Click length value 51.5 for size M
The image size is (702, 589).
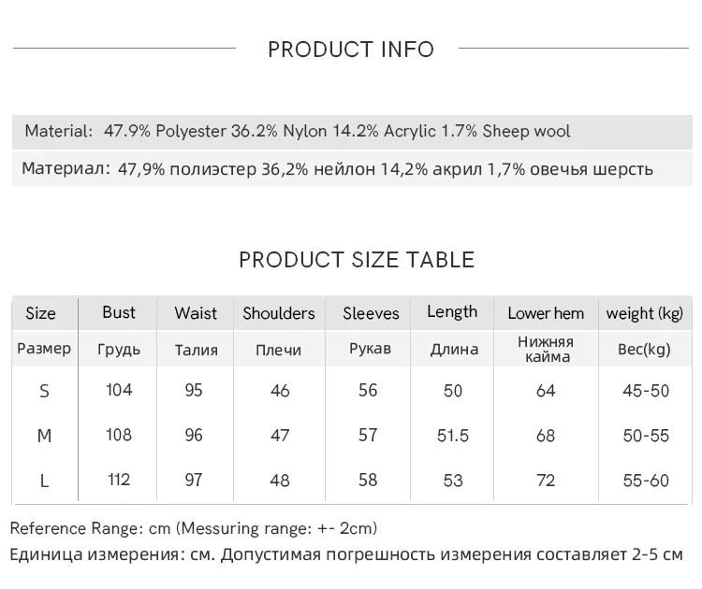coord(453,436)
